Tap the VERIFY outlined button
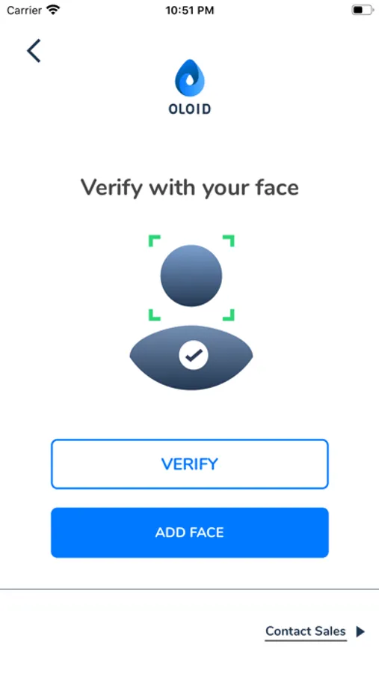 [190, 464]
